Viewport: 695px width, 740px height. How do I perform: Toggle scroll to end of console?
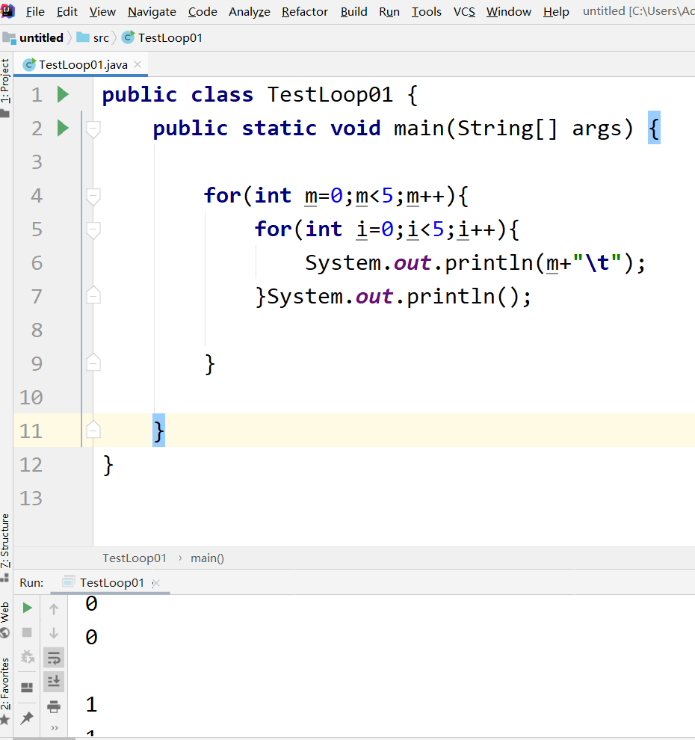54,682
